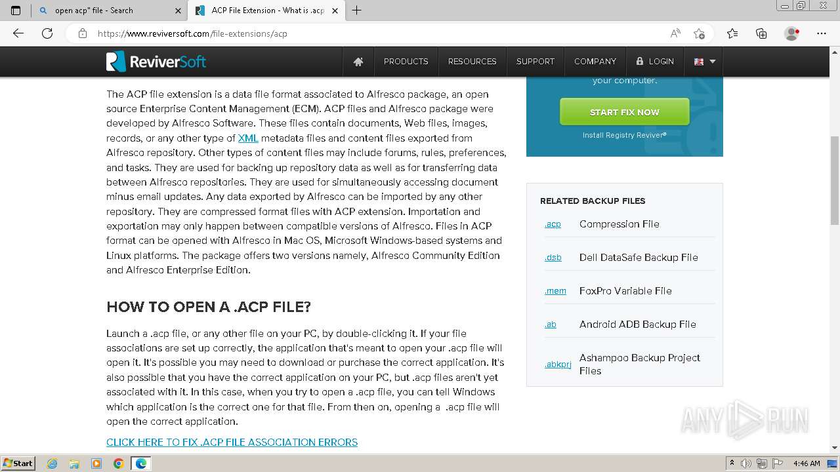Screen dimensions: 840x472
Task: Launch Internet Explorer from taskbar
Action: tap(52, 463)
